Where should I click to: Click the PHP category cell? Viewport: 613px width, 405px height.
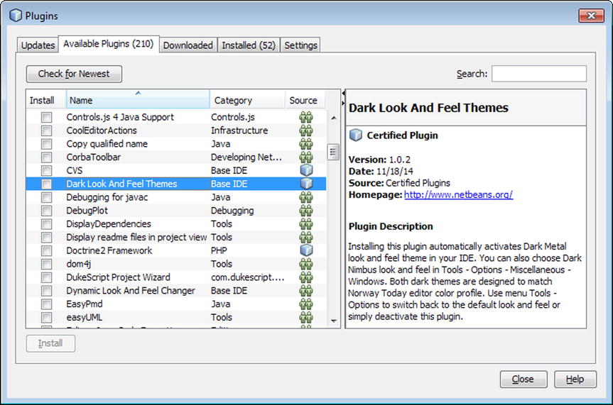coord(219,250)
